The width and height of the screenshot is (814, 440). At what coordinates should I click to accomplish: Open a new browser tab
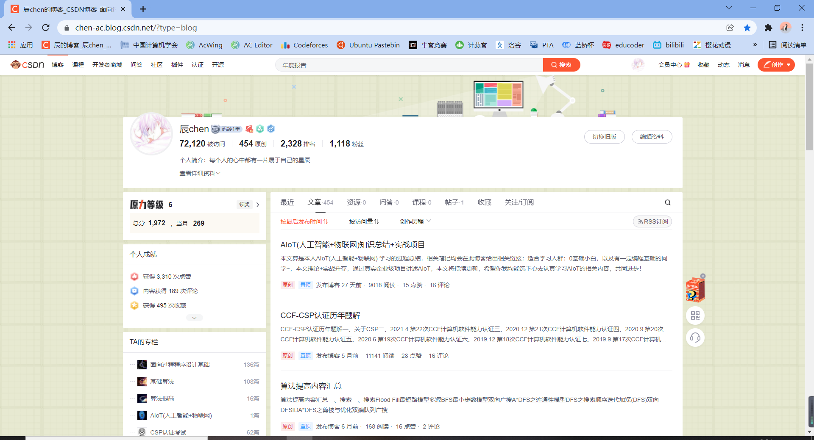point(143,9)
